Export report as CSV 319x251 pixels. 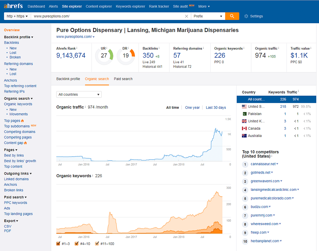(8, 226)
